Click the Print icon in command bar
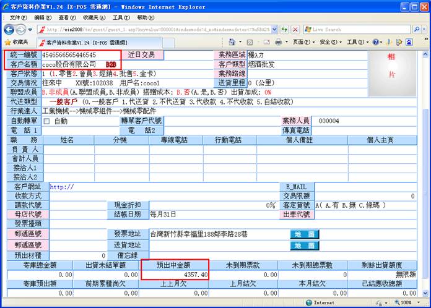Screen dimensions: 431x308 pos(278,42)
